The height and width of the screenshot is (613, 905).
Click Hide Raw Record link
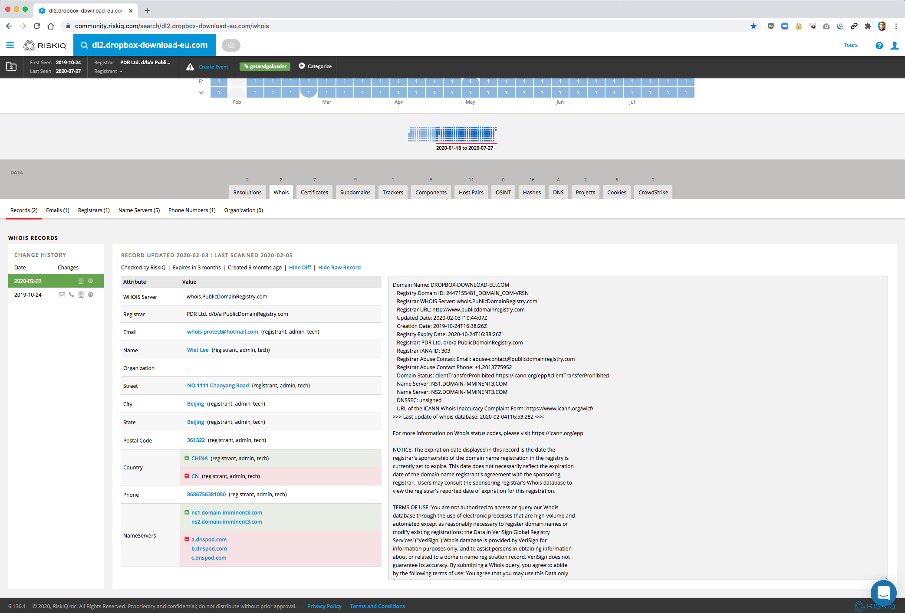pyautogui.click(x=339, y=268)
